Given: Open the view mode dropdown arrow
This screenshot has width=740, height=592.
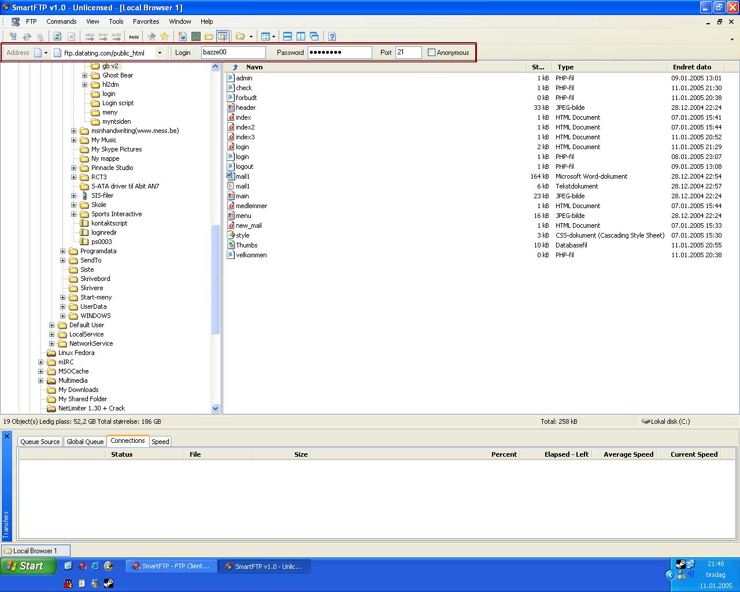Looking at the screenshot, I should 274,36.
